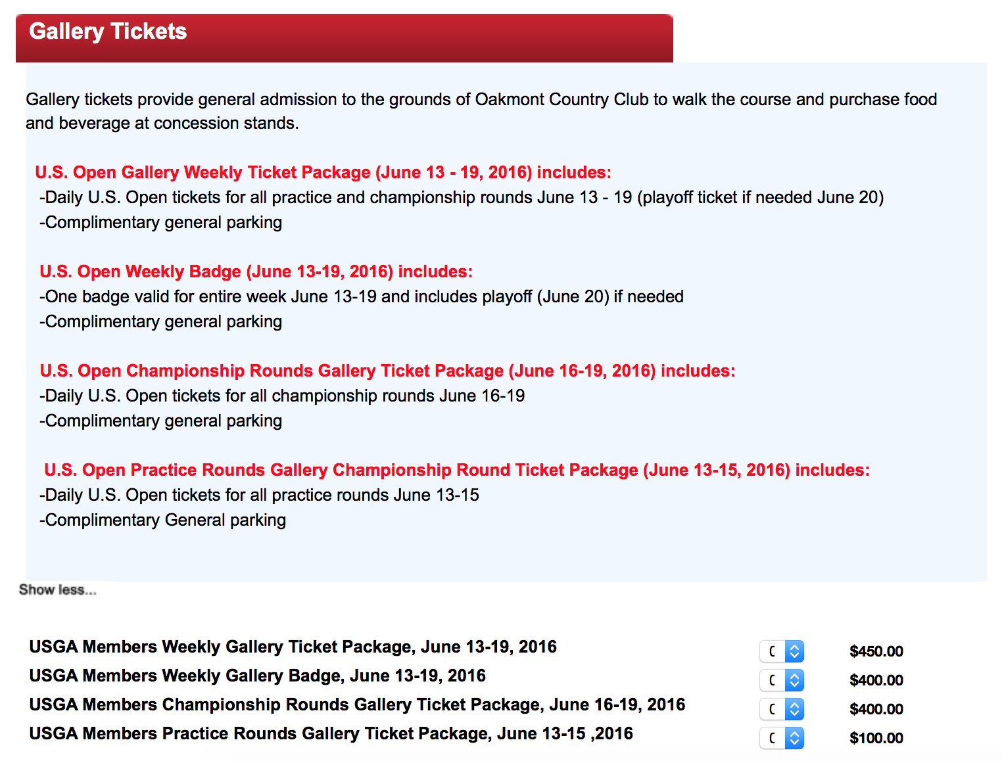
Task: Click the $100.00 price
Action: coord(876,738)
